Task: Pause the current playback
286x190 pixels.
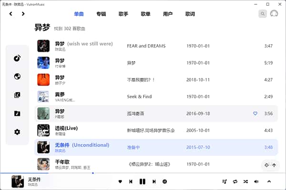Action: pyautogui.click(x=143, y=181)
